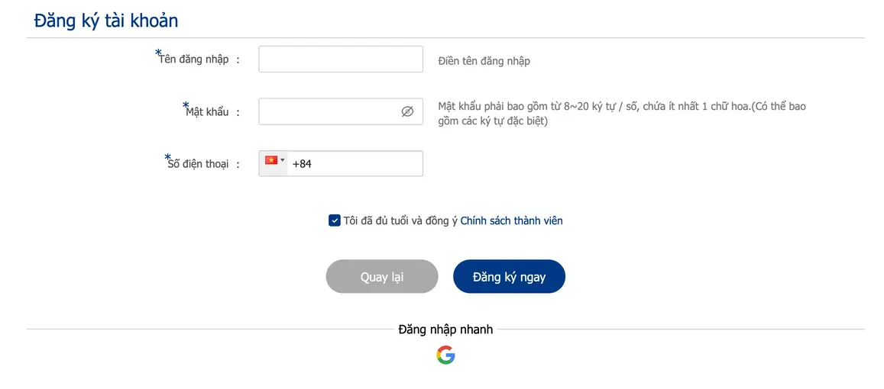Click the "Mật khẩu" field label
The image size is (884, 389).
coord(207,111)
